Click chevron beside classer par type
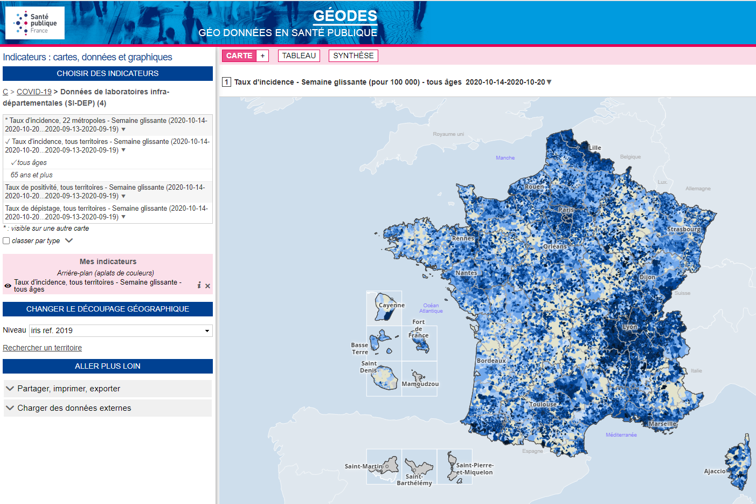756x504 pixels. tap(69, 240)
